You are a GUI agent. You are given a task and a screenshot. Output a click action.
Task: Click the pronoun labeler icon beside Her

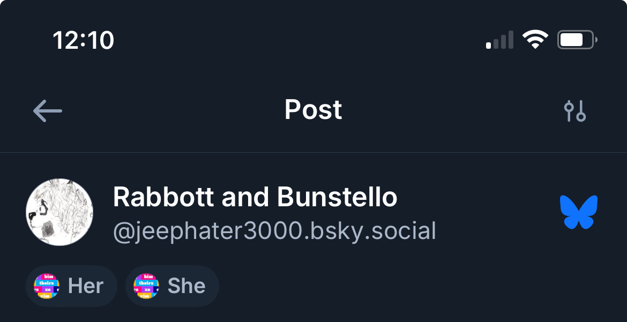tap(47, 286)
